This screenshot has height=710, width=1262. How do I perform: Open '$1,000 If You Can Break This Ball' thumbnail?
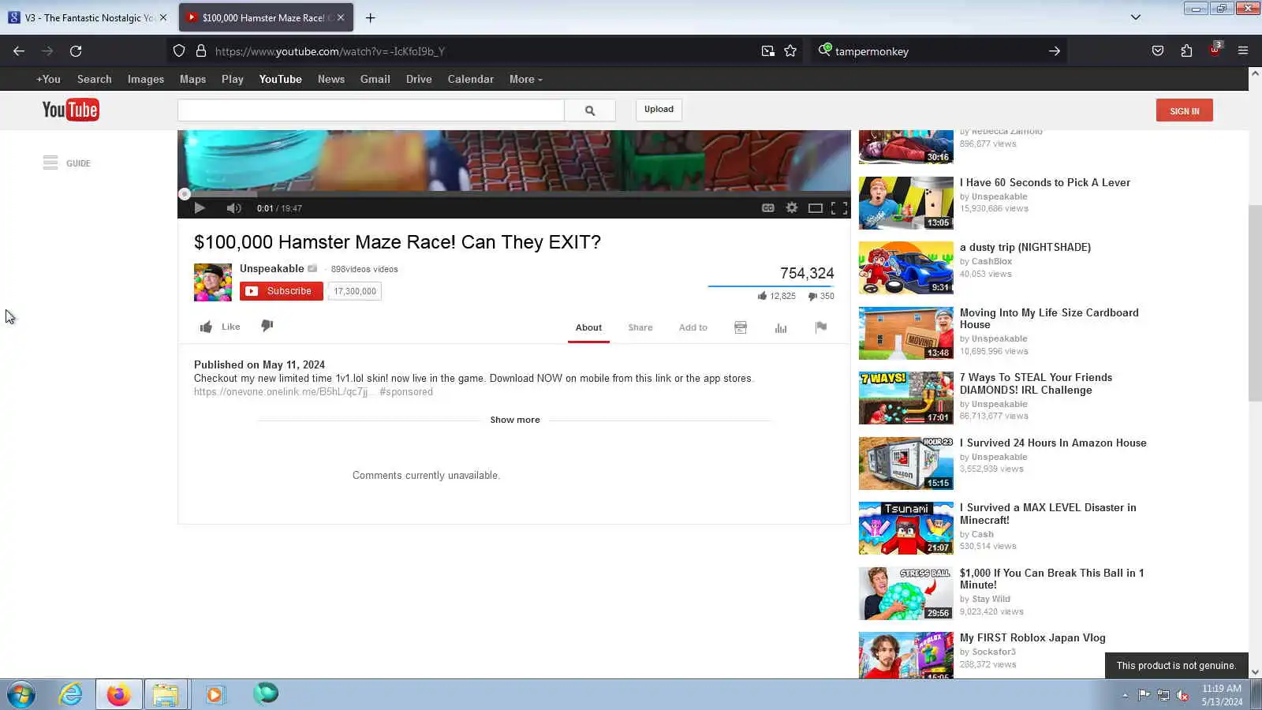pos(906,594)
